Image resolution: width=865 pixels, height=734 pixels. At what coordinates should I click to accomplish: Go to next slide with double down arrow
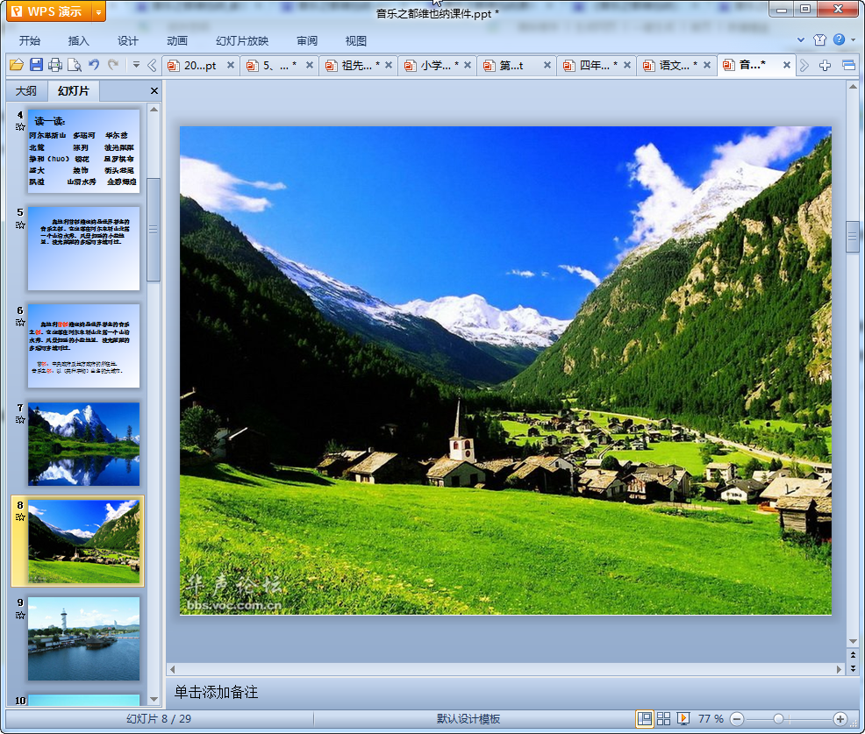pyautogui.click(x=853, y=668)
